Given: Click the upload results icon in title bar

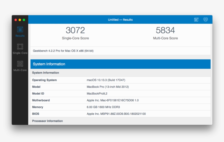Looking at the screenshot, I should tap(196, 20).
